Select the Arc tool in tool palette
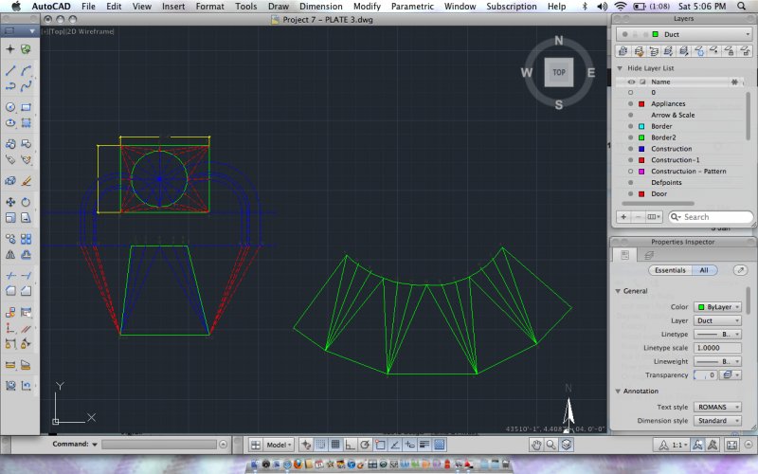Image resolution: width=758 pixels, height=474 pixels. (27, 70)
